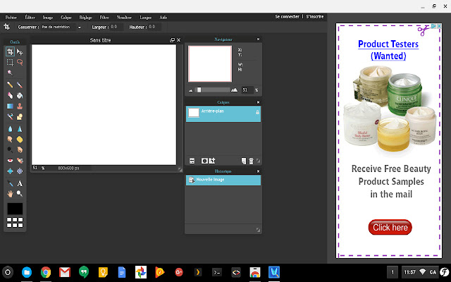451x282 pixels.
Task: Delete layer with the trash icon
Action: 251,161
